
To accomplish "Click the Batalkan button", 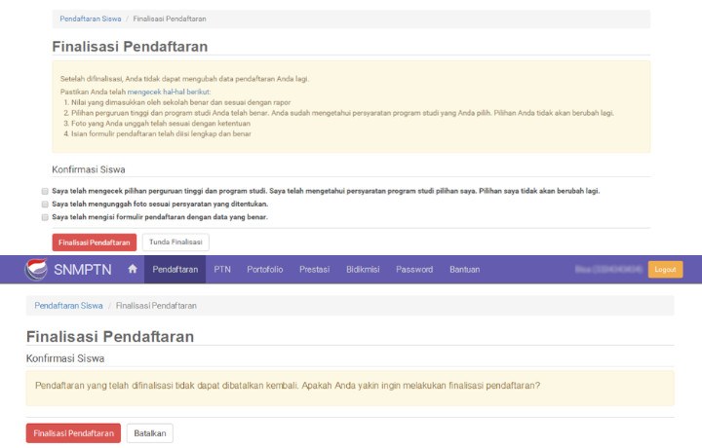I will click(x=150, y=433).
